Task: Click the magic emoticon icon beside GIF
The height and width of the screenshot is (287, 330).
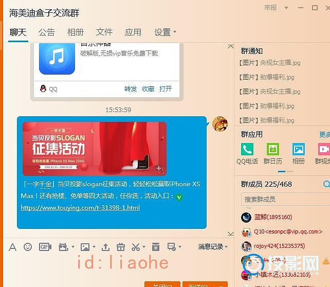Action: click(63, 247)
